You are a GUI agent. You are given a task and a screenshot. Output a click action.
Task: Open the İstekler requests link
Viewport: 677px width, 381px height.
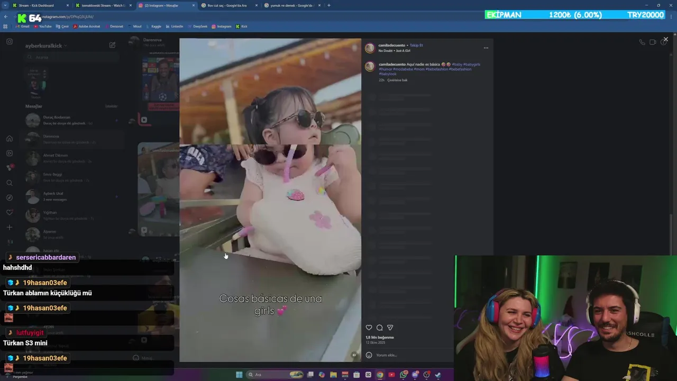click(x=111, y=106)
